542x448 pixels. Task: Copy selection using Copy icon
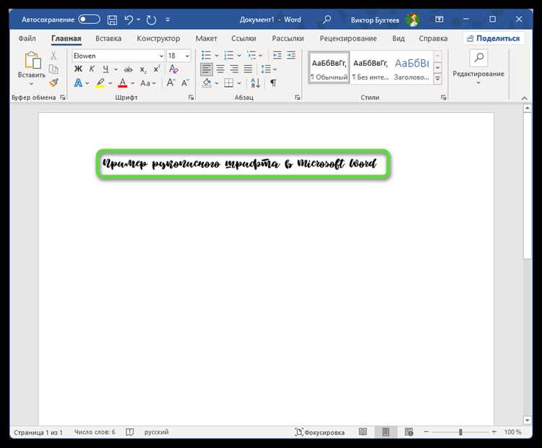pos(53,69)
